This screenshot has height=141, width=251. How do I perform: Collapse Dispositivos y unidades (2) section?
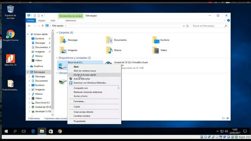pyautogui.click(x=57, y=58)
